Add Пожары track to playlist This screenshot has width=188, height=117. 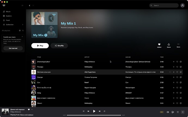pos(174,67)
